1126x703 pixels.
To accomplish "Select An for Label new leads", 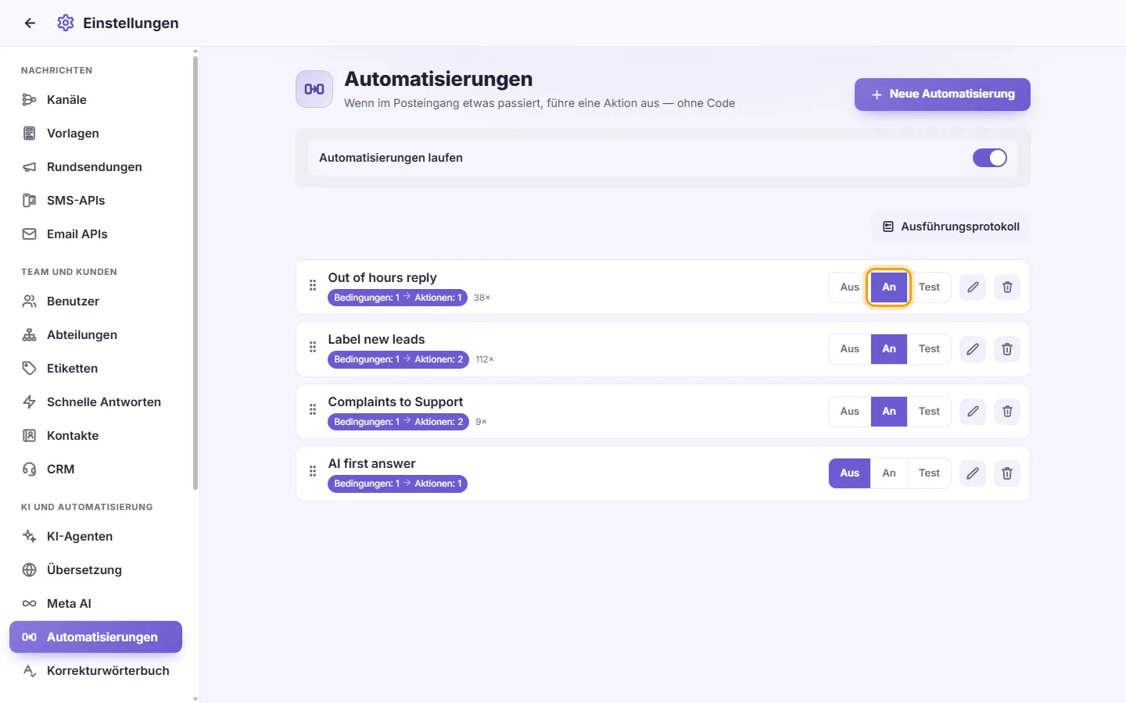I will 889,349.
